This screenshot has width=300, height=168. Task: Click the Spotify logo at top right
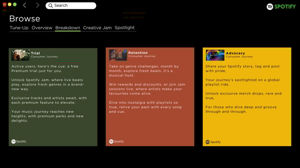[x=281, y=7]
